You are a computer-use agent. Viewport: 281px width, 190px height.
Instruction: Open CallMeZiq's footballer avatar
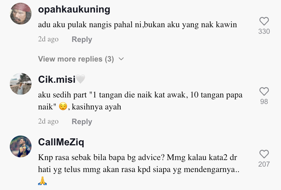pyautogui.click(x=21, y=146)
